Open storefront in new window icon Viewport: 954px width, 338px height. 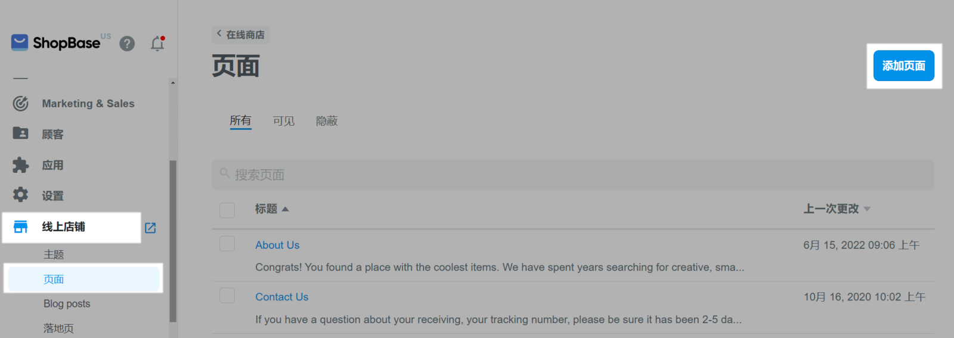click(x=150, y=228)
